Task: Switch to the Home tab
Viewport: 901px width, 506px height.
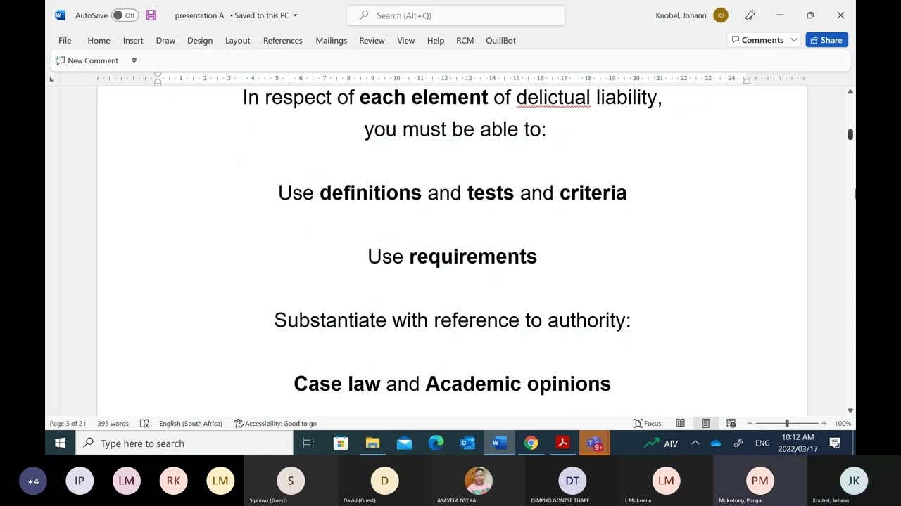Action: pos(99,40)
